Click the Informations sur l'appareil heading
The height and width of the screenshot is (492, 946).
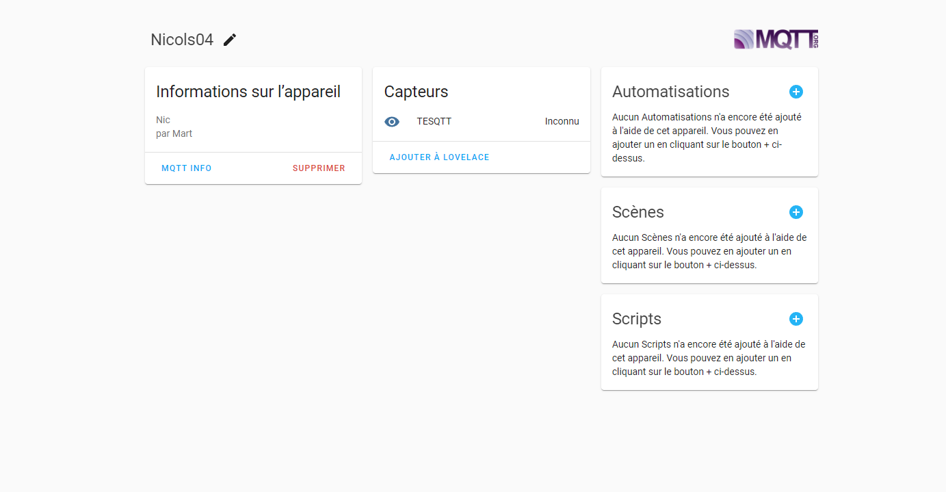[248, 92]
